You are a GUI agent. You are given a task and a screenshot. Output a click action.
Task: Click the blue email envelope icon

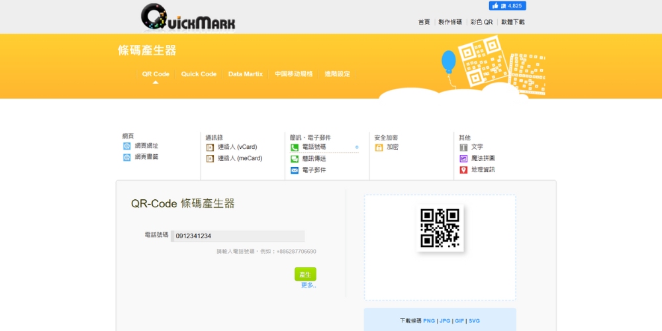click(295, 170)
